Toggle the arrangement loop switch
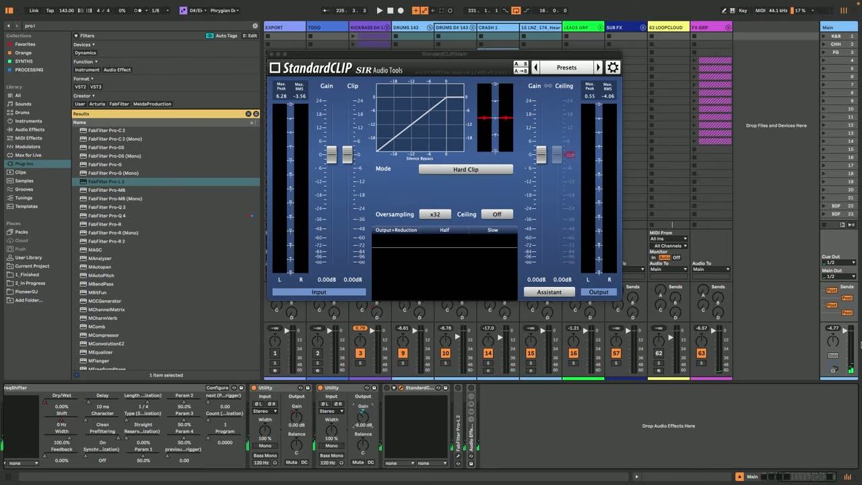The height and width of the screenshot is (485, 862). [x=516, y=11]
